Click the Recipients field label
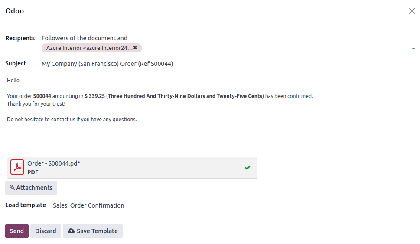The height and width of the screenshot is (244, 420). tap(20, 38)
